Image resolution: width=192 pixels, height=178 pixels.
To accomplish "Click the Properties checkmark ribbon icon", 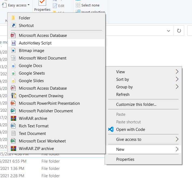I will tap(42, 3).
